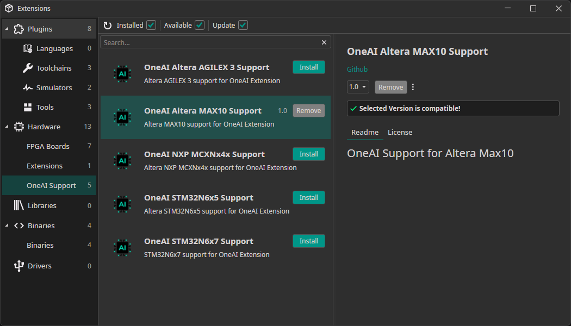Collapse the Plugins tree section
571x326 pixels.
pyautogui.click(x=7, y=29)
